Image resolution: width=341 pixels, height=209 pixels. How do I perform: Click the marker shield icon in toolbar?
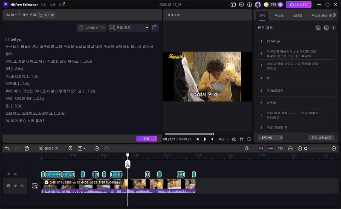pos(70,148)
